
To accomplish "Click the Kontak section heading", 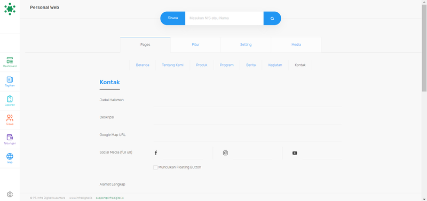I will [x=110, y=82].
